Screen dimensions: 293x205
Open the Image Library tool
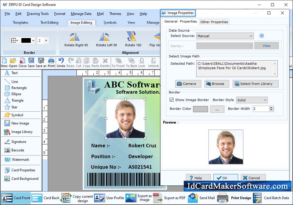22,132
